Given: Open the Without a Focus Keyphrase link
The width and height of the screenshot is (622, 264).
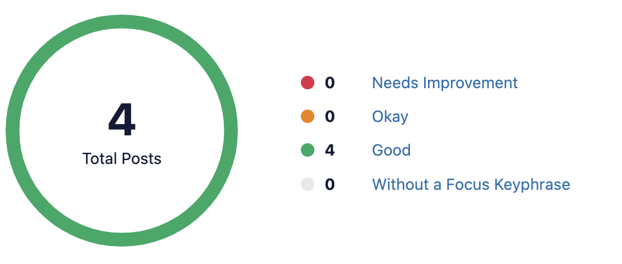Looking at the screenshot, I should pos(471,185).
